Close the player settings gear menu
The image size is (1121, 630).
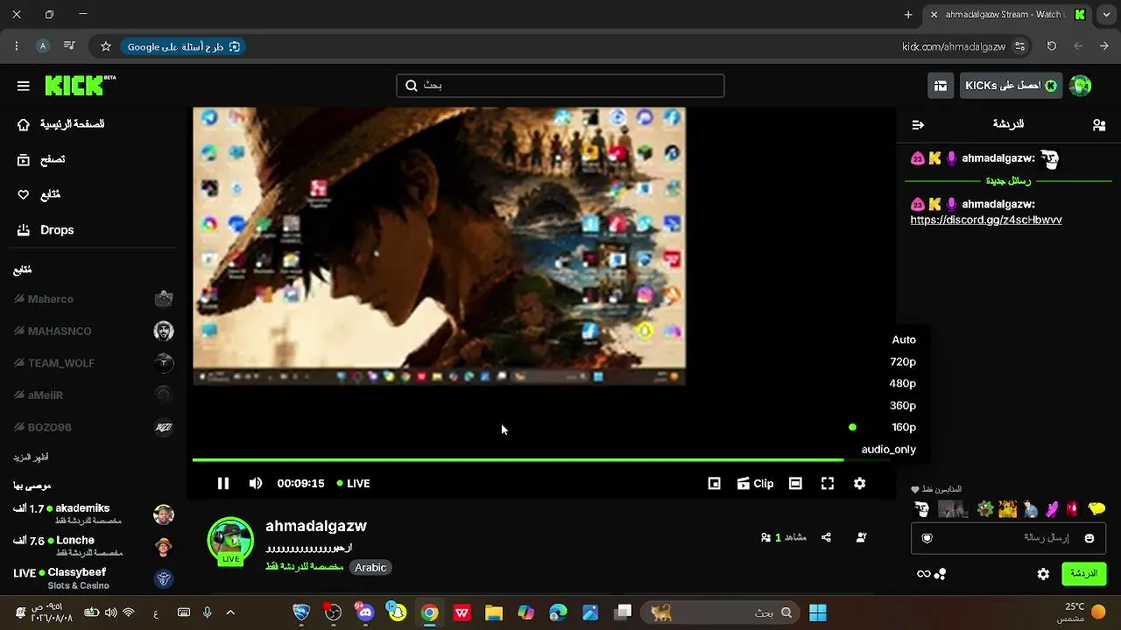click(x=860, y=483)
